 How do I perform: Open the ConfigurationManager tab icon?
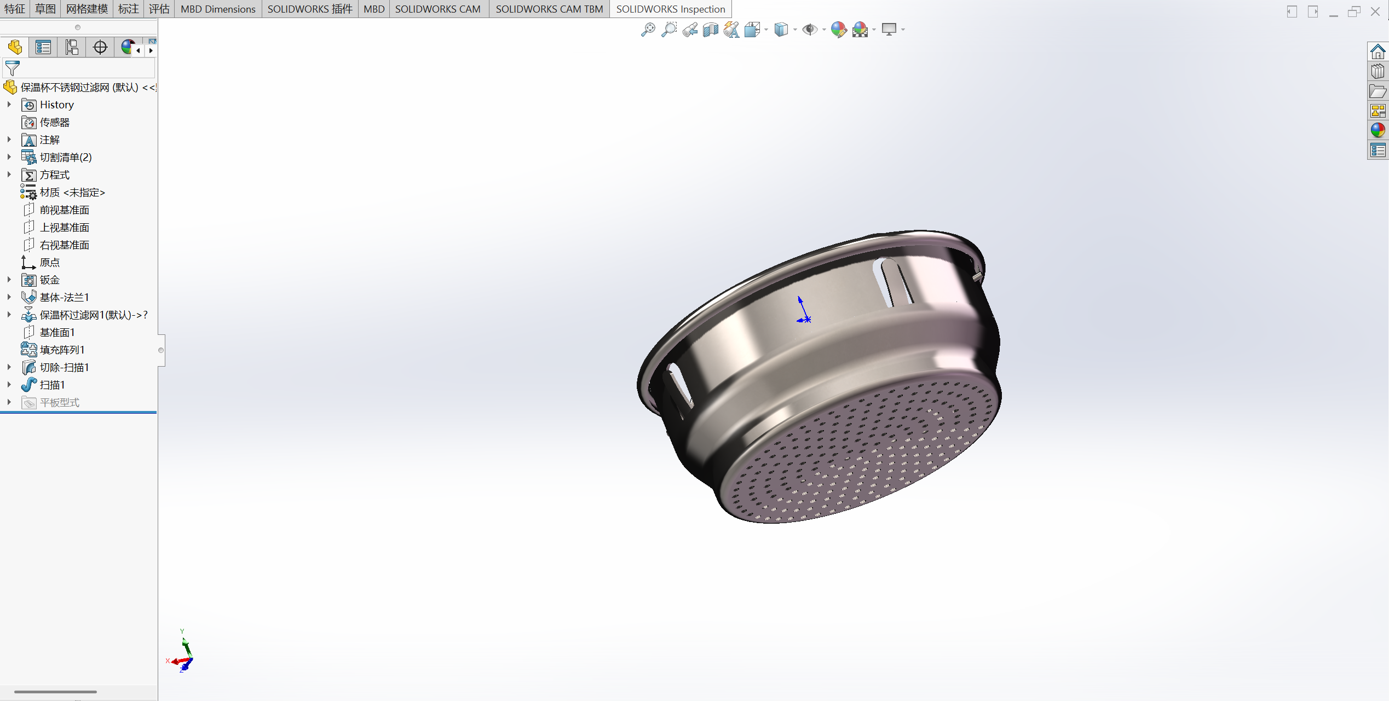pos(72,48)
